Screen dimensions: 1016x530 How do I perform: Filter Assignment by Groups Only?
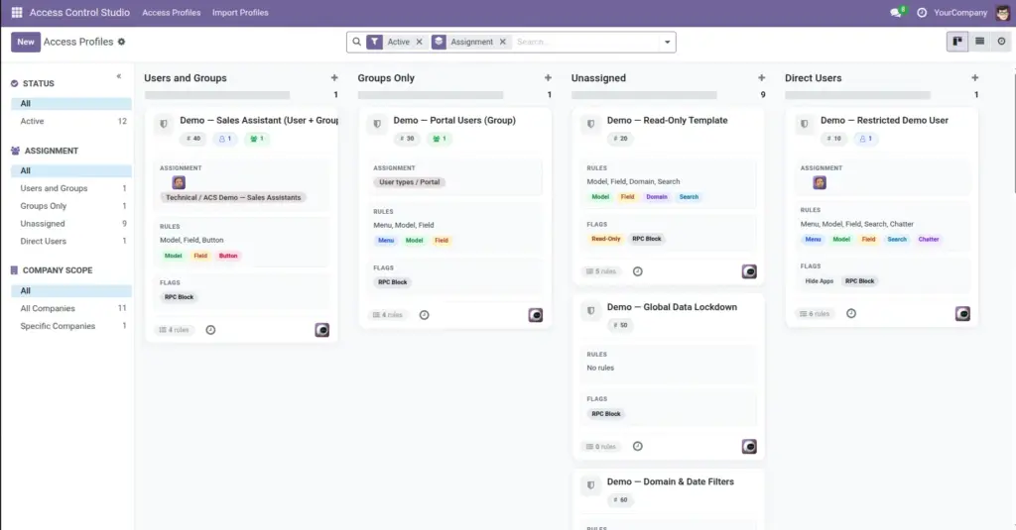click(x=71, y=206)
